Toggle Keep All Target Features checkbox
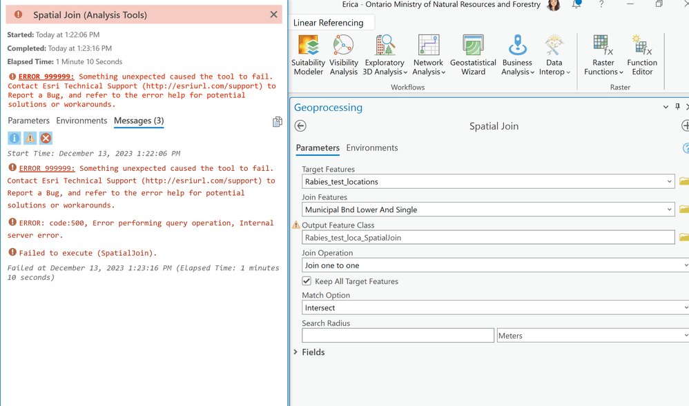The width and height of the screenshot is (689, 406). click(307, 281)
